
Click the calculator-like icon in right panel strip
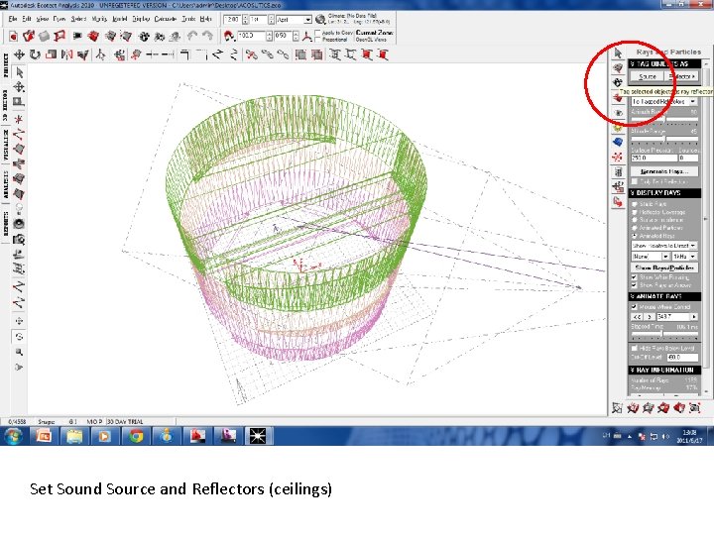618,172
